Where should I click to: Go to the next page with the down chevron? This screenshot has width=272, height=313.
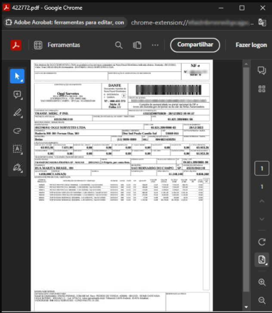[x=261, y=219]
